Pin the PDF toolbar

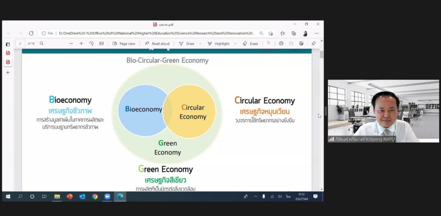(314, 43)
